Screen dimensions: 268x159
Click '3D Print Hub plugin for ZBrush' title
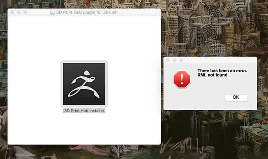tap(87, 12)
